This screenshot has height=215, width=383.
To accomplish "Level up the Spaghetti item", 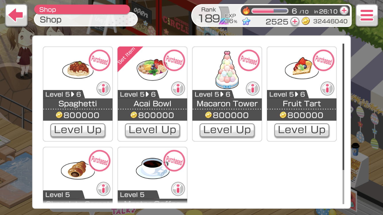I will [78, 130].
